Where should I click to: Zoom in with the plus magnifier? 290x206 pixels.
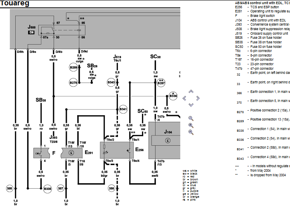[x=191, y=125]
